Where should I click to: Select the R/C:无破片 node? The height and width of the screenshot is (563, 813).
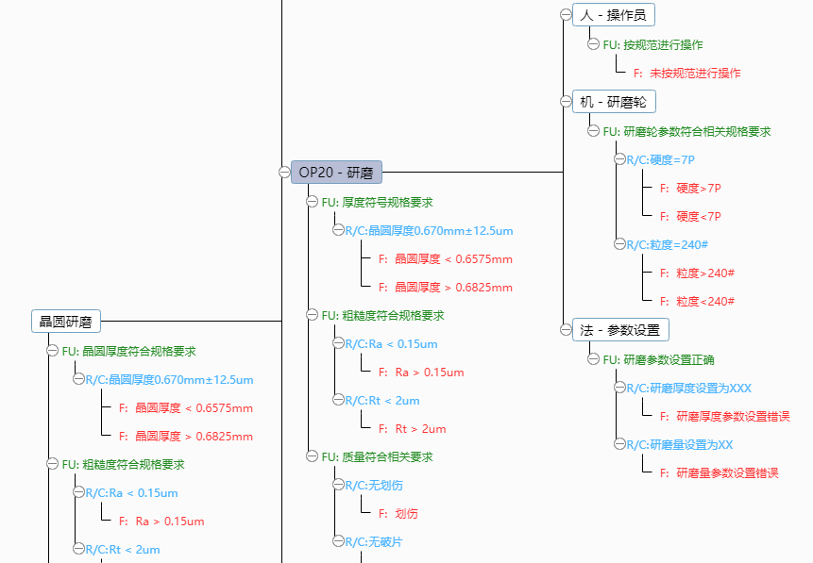tap(372, 541)
